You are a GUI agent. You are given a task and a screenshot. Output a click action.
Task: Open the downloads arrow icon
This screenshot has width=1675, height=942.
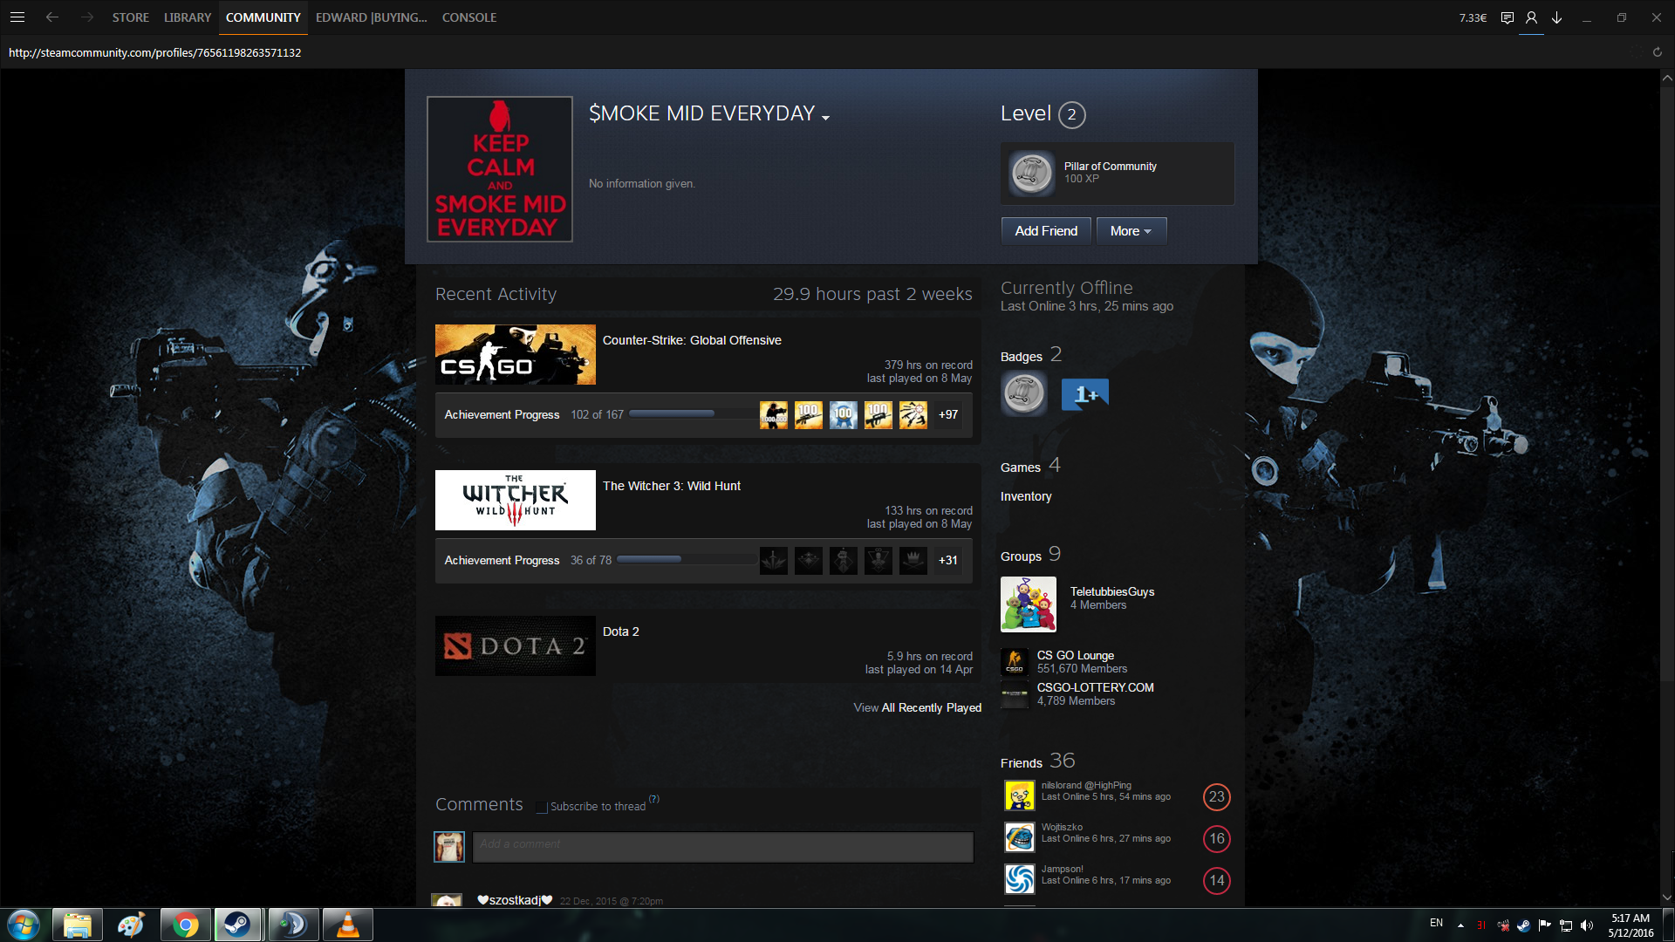(x=1556, y=17)
